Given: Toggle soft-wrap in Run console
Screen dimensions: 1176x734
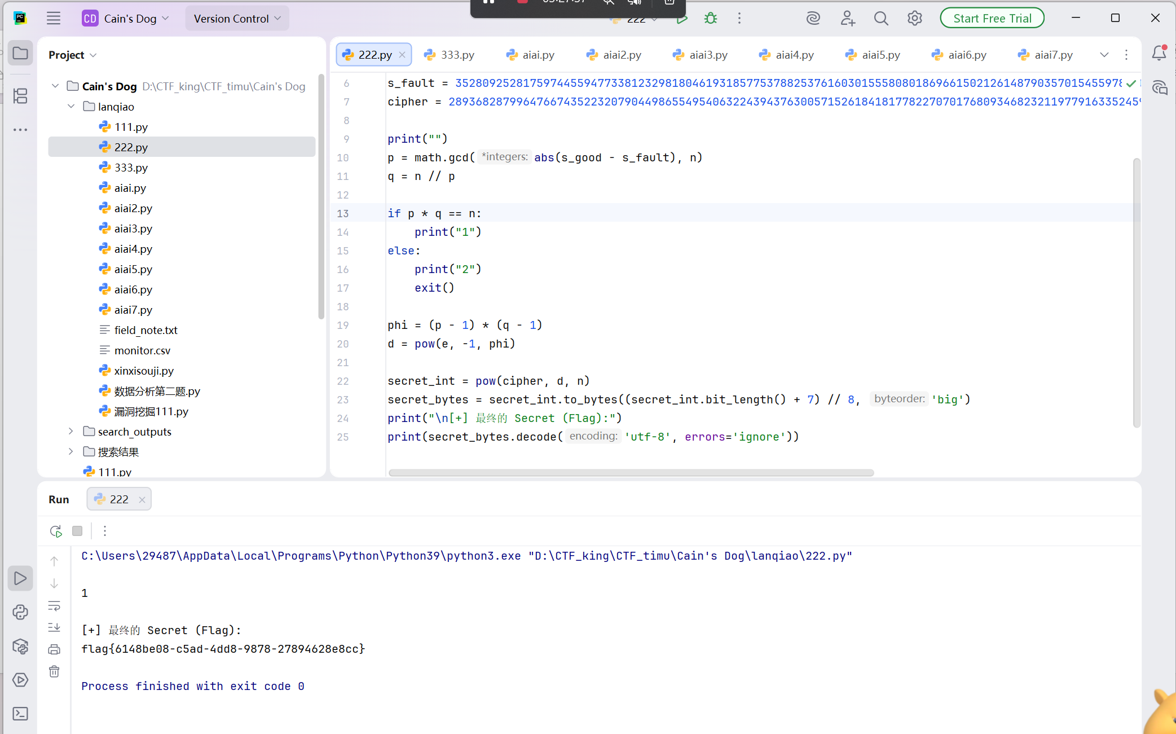Looking at the screenshot, I should (54, 606).
